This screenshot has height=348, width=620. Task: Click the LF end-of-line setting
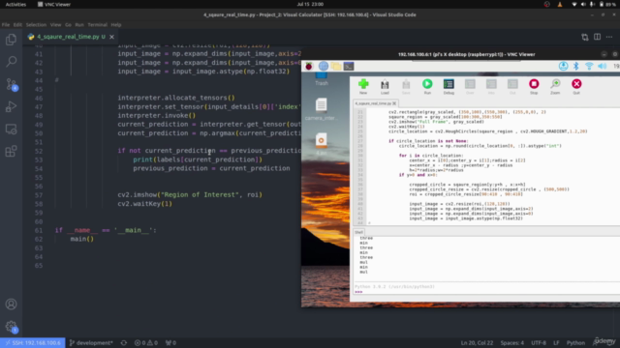[x=556, y=343]
